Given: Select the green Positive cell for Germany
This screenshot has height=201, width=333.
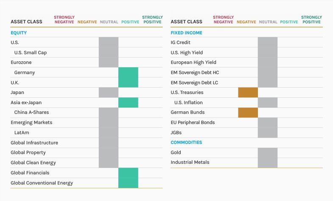Looking at the screenshot, I should [128, 72].
